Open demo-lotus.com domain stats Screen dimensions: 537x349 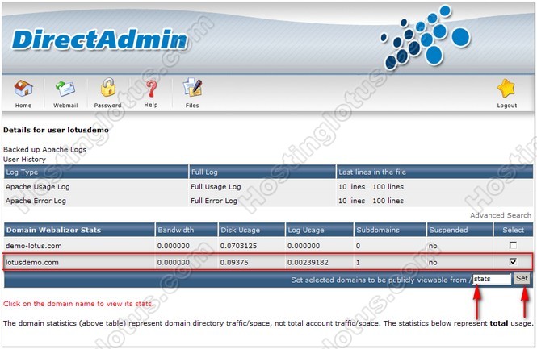(34, 246)
